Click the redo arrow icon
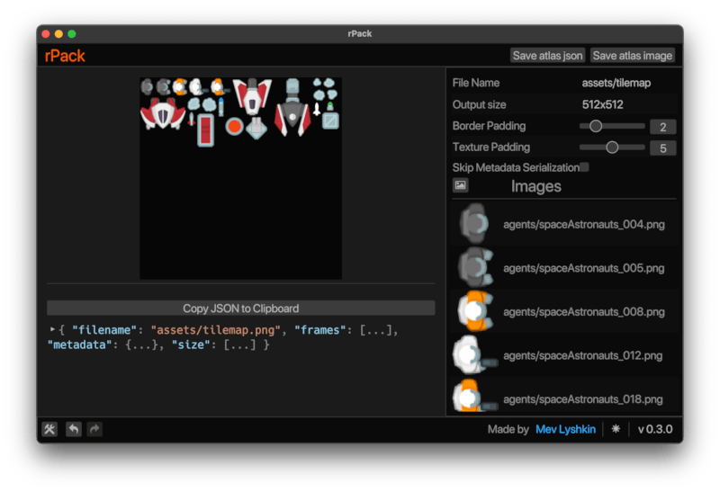This screenshot has height=492, width=720. 94,429
